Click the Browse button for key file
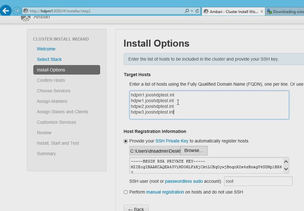Viewport: 304px width, 211px height. (193, 151)
